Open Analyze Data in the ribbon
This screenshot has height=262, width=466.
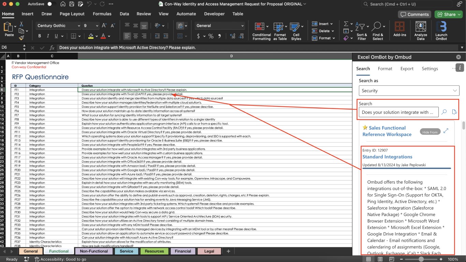tap(421, 31)
